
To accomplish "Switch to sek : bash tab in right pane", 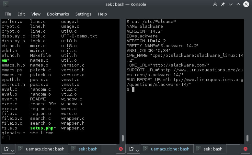I will pyautogui.click(x=213, y=149).
